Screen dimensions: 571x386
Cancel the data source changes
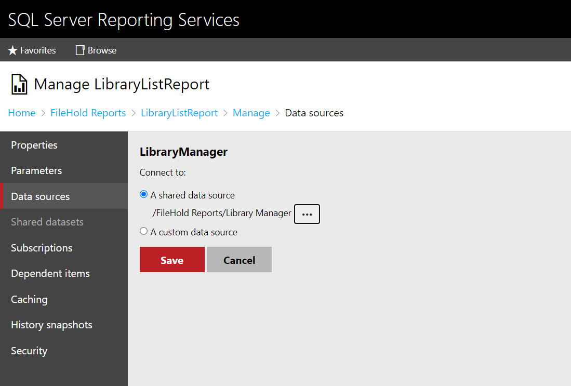click(x=239, y=259)
